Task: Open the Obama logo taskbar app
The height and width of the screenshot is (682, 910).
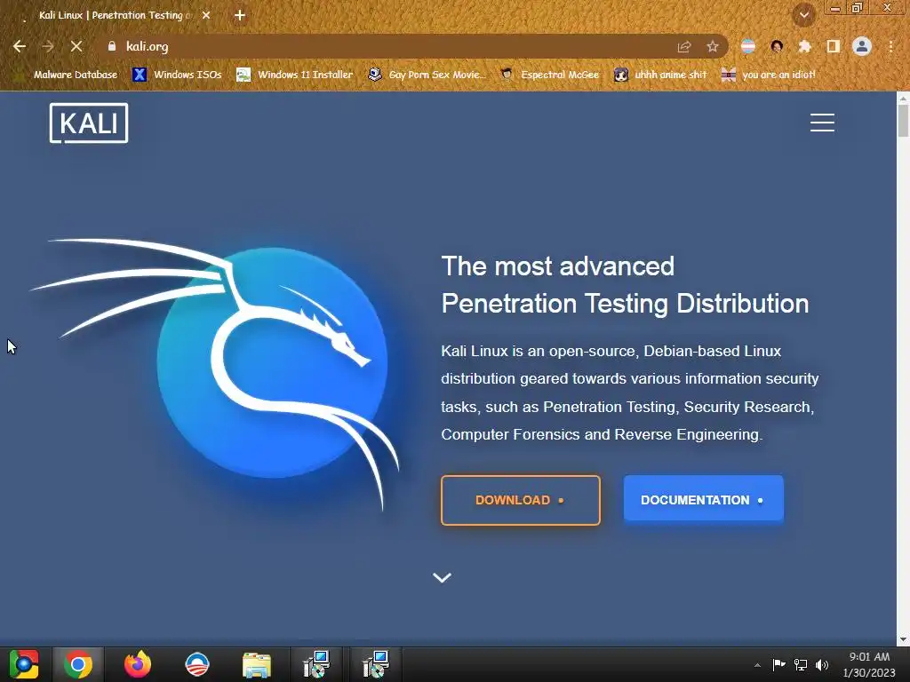Action: (196, 664)
